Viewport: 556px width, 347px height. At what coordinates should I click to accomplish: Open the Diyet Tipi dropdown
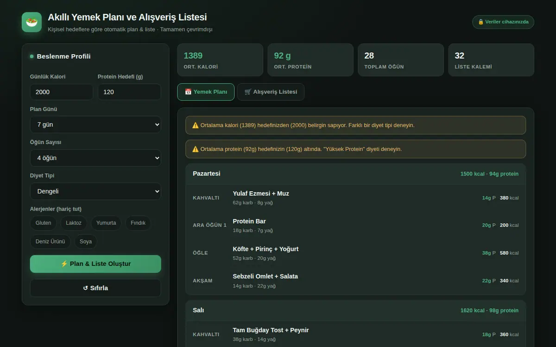[95, 191]
